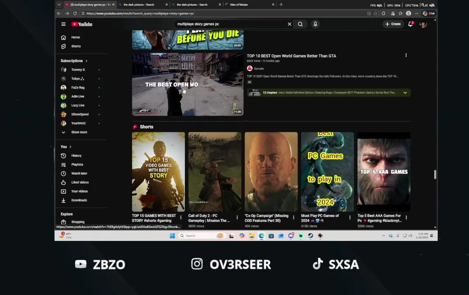The width and height of the screenshot is (469, 295).
Task: Open a new browser tab
Action: tap(281, 5)
